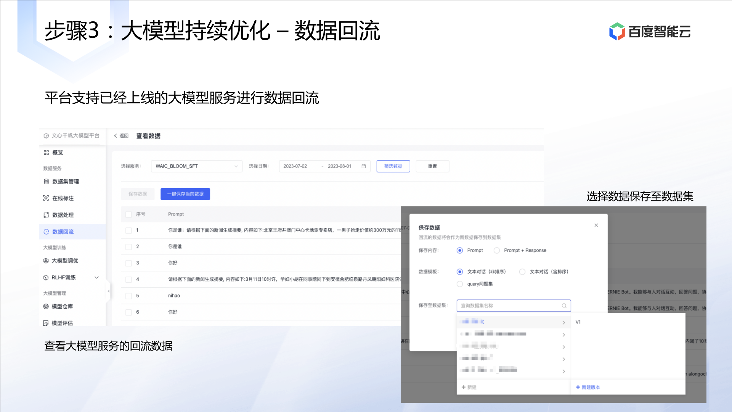Click the 概览 overview grid icon
The width and height of the screenshot is (732, 412).
(46, 153)
